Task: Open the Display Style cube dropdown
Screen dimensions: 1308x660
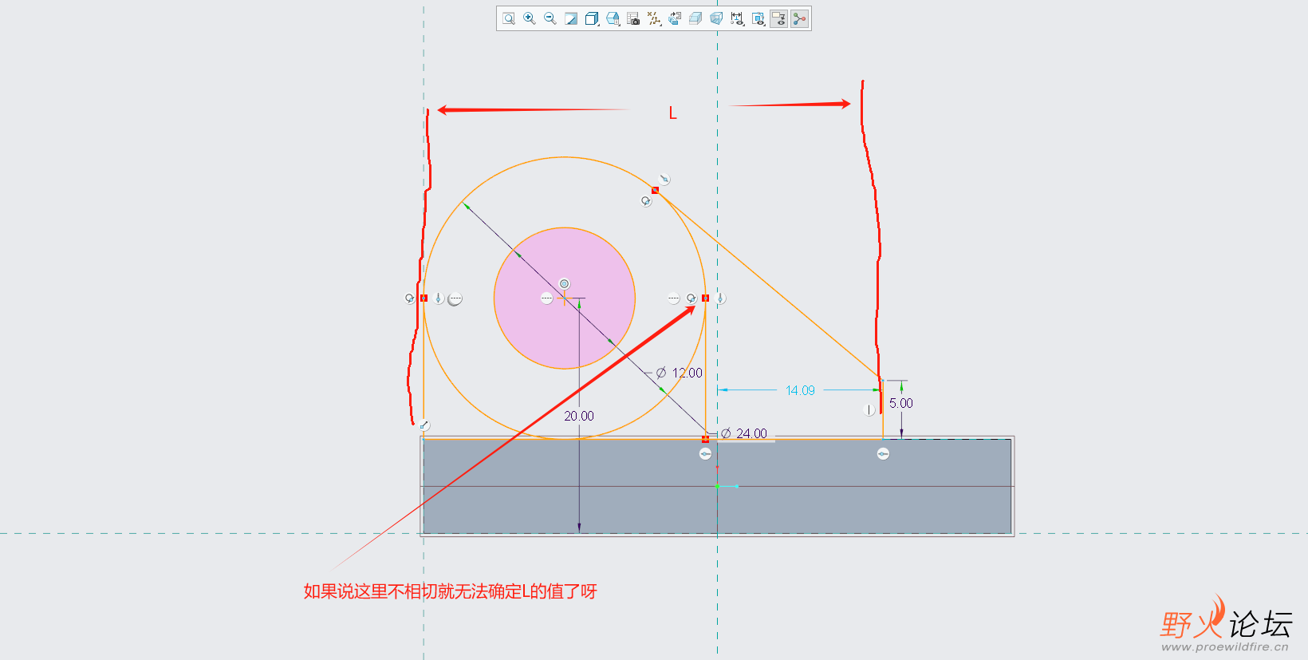Action: click(592, 18)
